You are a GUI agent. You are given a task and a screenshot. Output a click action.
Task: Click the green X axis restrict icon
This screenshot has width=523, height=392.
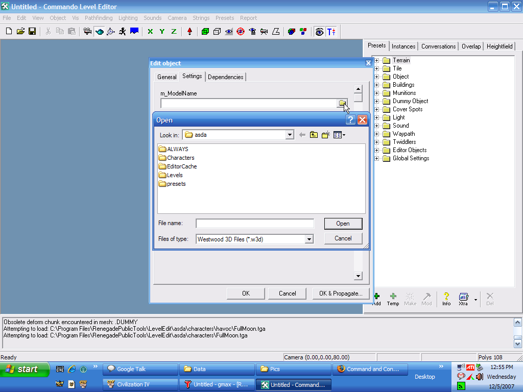pos(150,32)
